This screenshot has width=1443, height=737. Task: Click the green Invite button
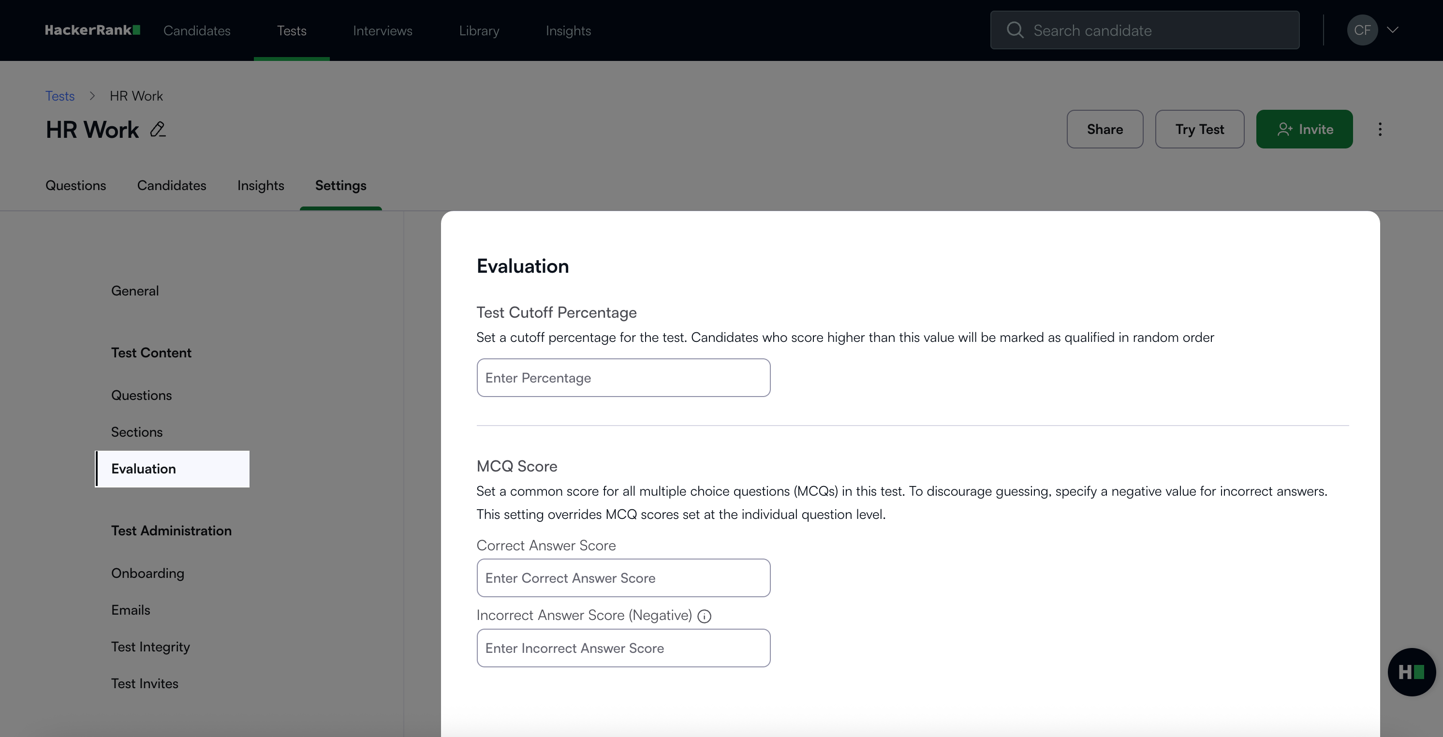click(1304, 130)
